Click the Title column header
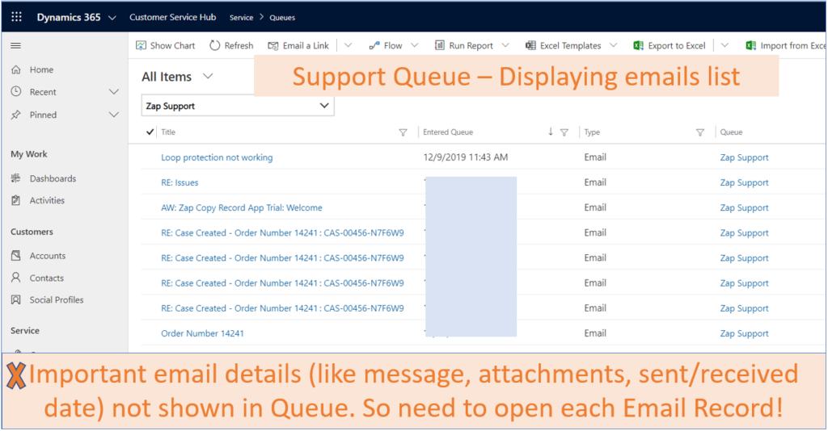 [x=168, y=132]
